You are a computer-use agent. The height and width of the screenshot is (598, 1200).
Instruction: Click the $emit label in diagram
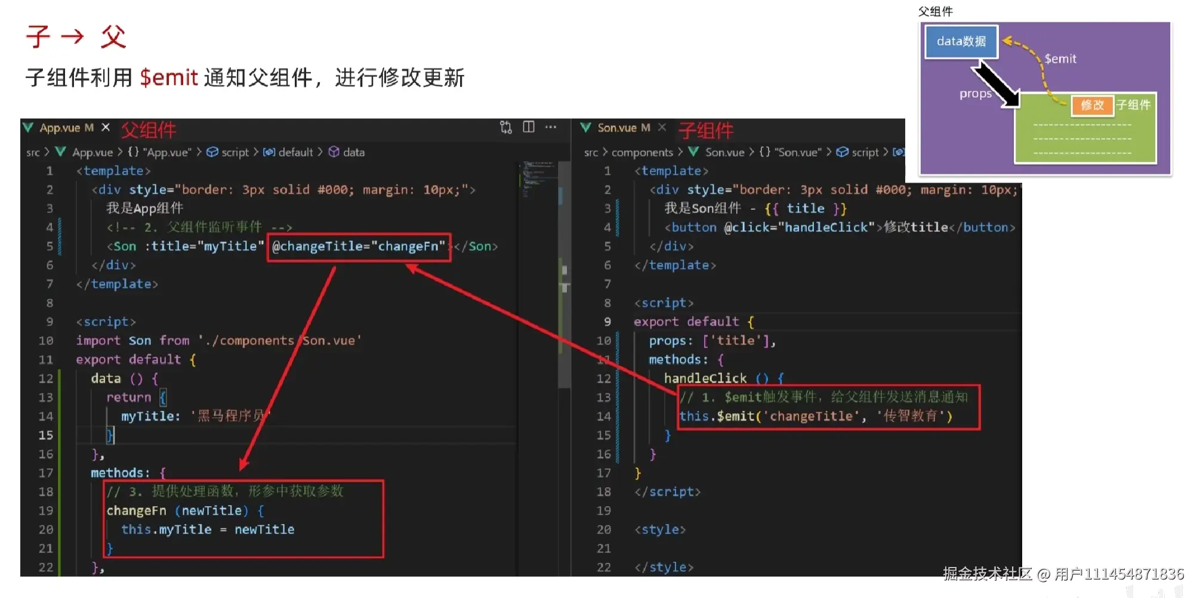[x=1060, y=59]
